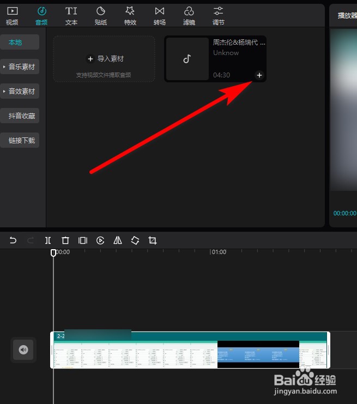This screenshot has width=357, height=404.
Task: Open 抖音收藏 favorites
Action: point(19,116)
